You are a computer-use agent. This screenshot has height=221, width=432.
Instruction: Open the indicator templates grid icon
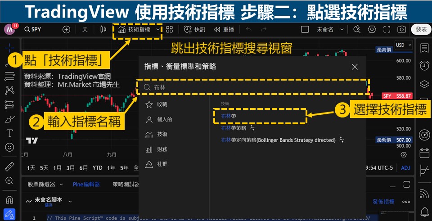tap(170, 30)
